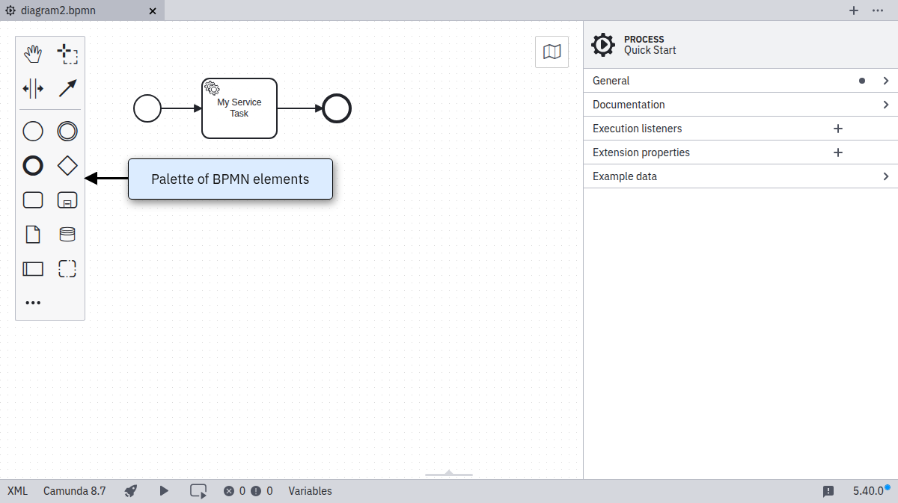Open Camunda 8.7 engine version selector

click(74, 491)
